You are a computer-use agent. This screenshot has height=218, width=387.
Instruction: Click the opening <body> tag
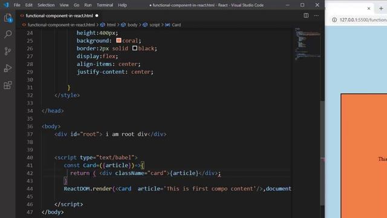51,127
